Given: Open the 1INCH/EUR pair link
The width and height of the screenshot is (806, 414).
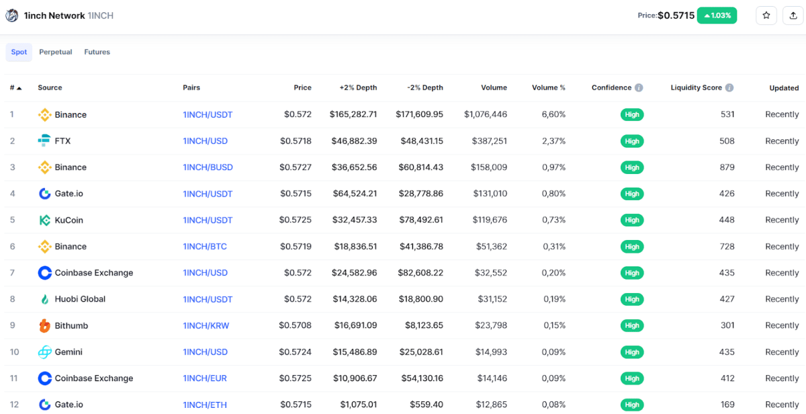Looking at the screenshot, I should click(x=205, y=378).
